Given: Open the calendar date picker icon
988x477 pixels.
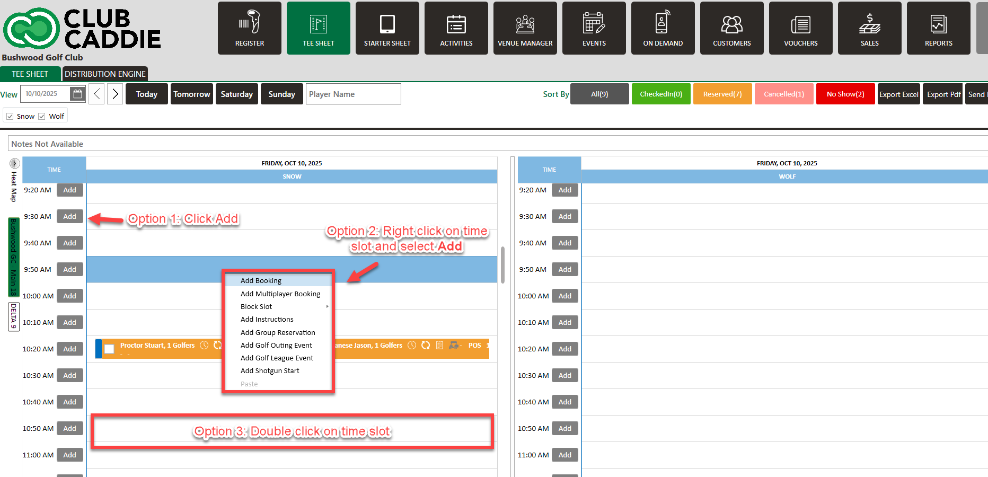Looking at the screenshot, I should click(x=77, y=94).
